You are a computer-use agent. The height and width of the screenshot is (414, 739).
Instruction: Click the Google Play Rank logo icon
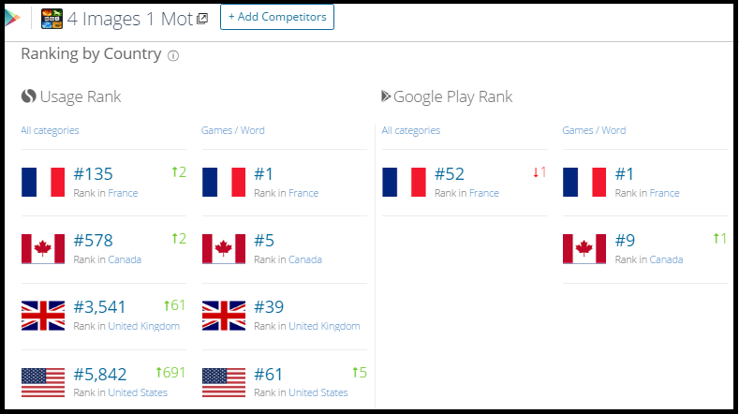386,96
